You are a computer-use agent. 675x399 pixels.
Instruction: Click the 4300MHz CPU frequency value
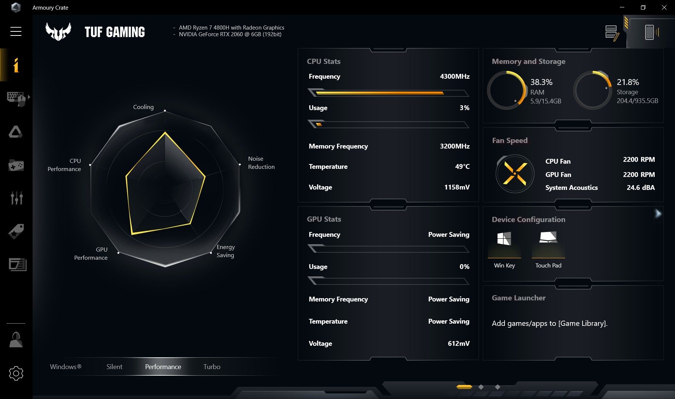pyautogui.click(x=455, y=76)
